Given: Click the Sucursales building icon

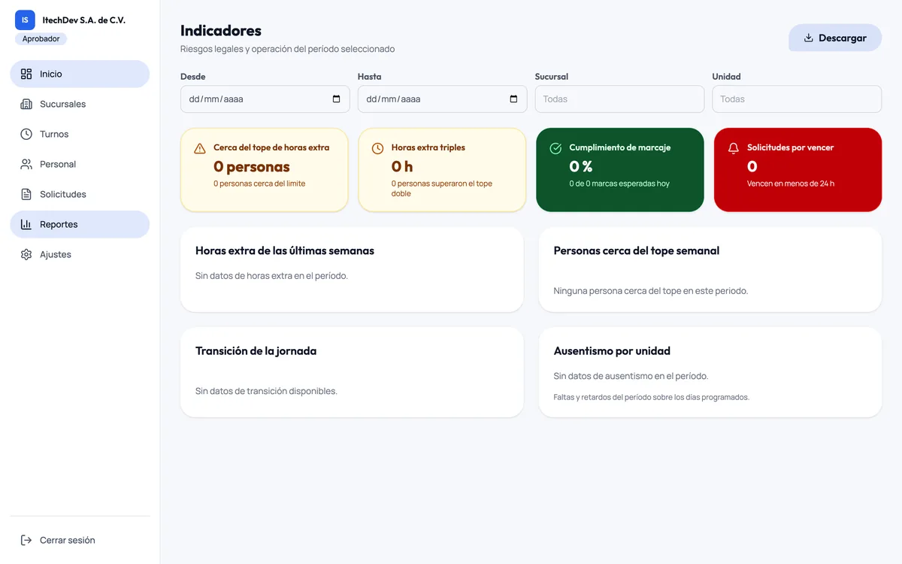Looking at the screenshot, I should 26,104.
